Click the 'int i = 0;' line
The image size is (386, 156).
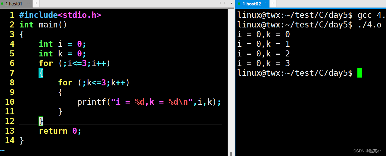click(x=63, y=44)
